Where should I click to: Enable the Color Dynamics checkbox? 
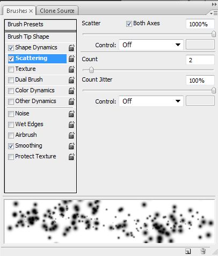click(x=11, y=91)
